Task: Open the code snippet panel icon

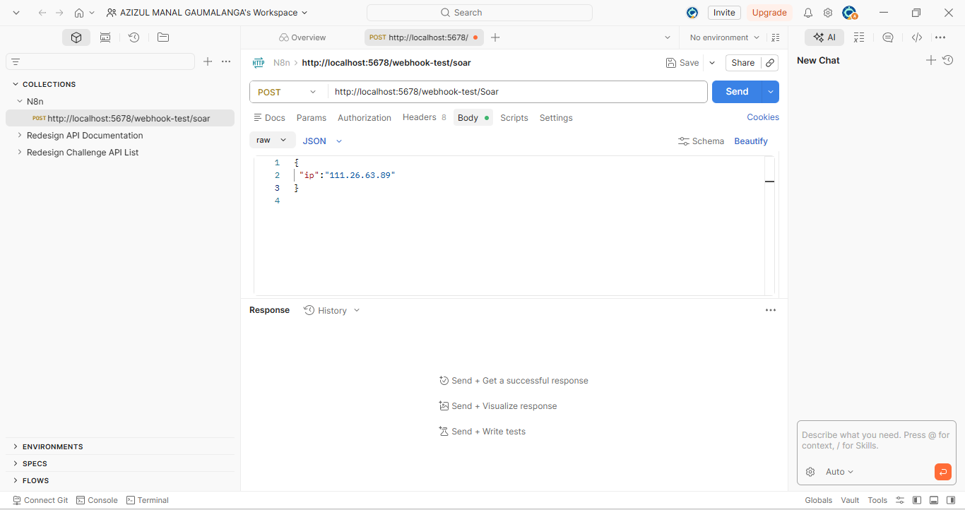Action: click(x=917, y=37)
